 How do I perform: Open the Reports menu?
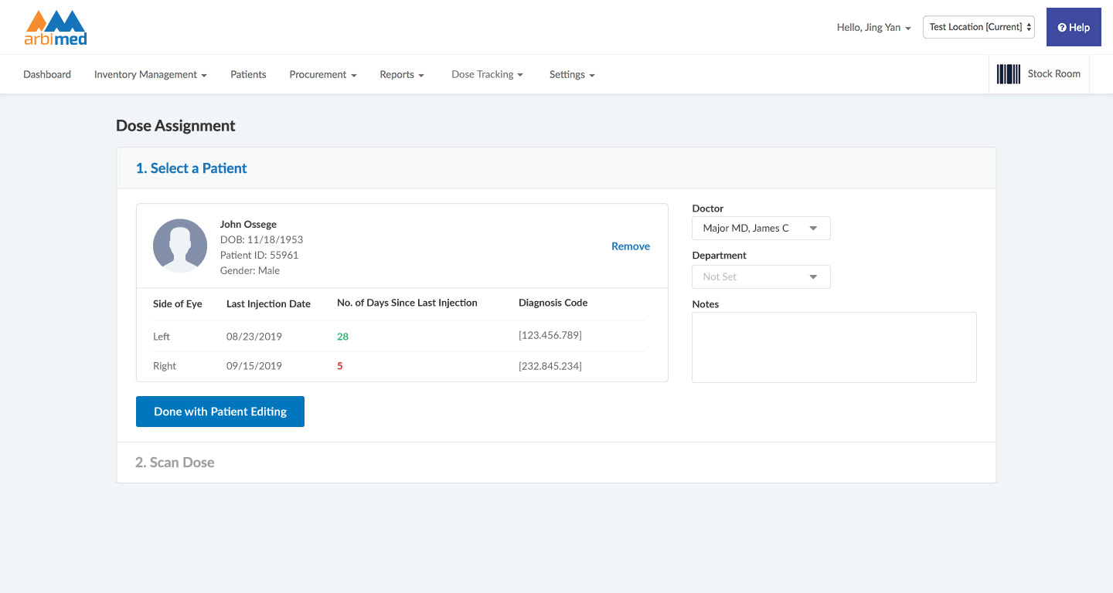tap(402, 75)
